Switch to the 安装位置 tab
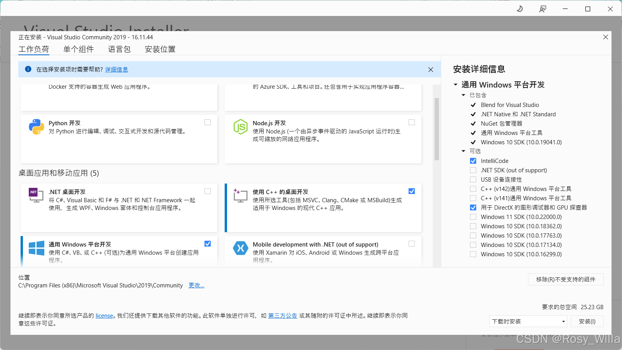 tap(160, 49)
